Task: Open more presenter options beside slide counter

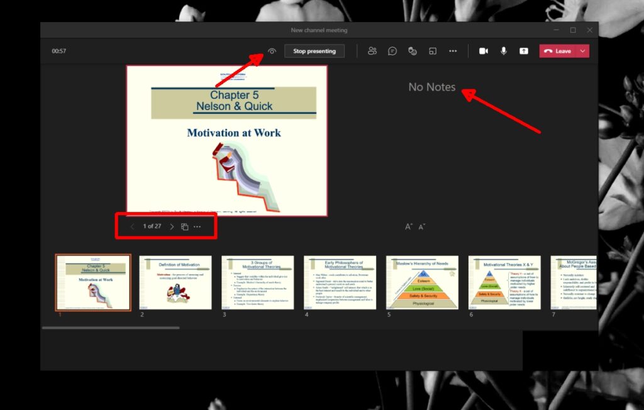Action: click(197, 226)
